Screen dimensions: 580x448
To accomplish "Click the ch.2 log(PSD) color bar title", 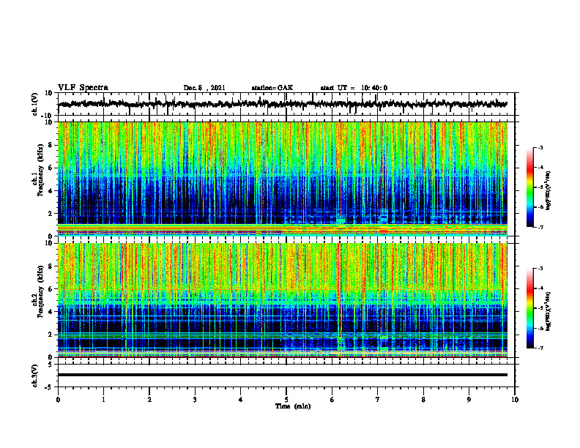I will [549, 310].
